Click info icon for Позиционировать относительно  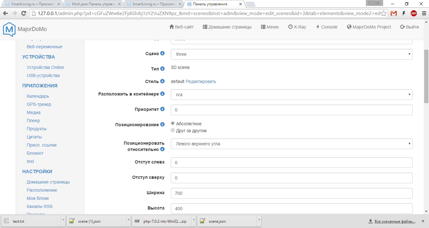pos(162,149)
